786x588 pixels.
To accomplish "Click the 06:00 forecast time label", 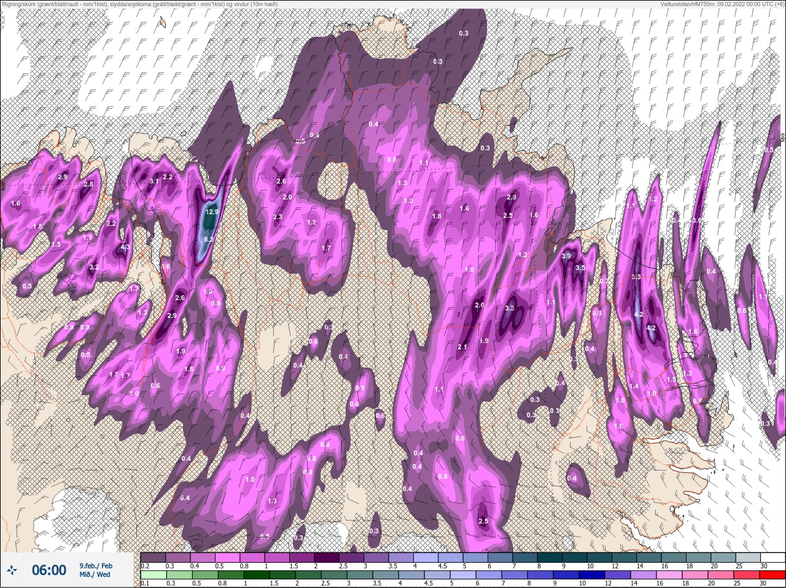I will 49,570.
